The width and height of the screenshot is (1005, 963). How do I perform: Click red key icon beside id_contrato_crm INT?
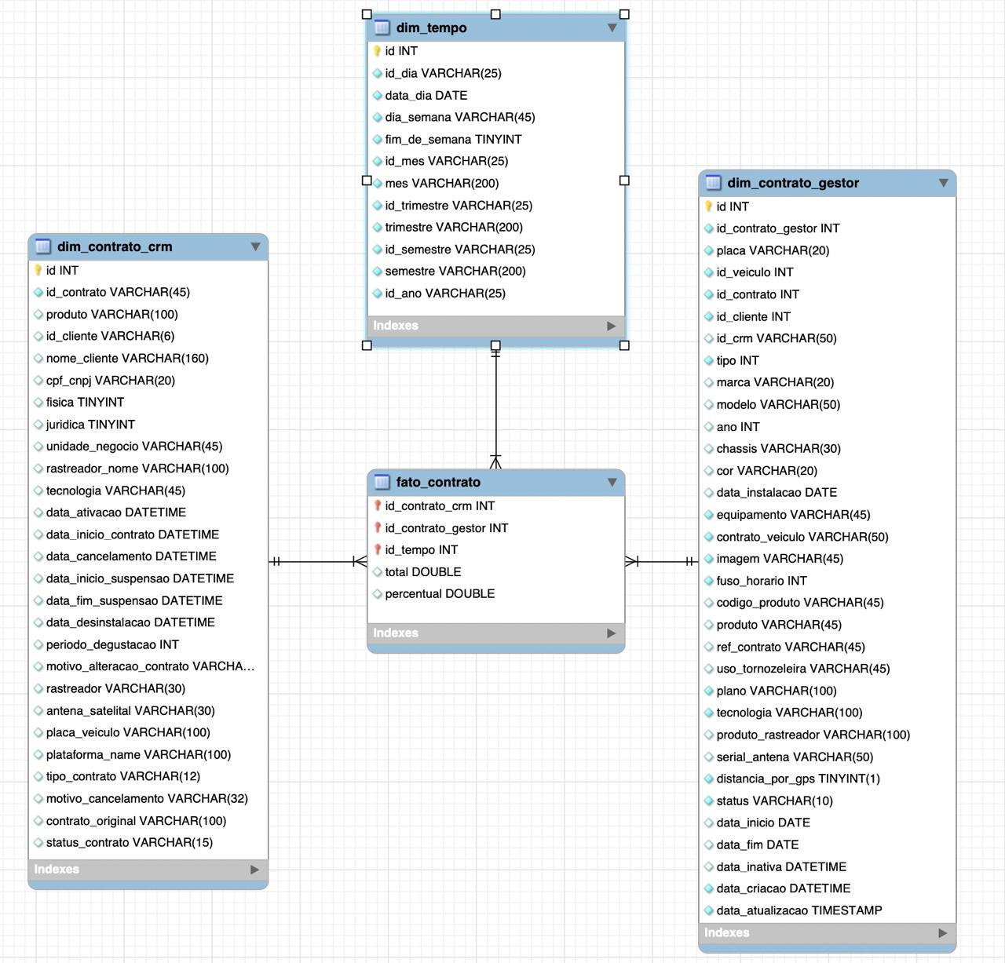point(378,506)
